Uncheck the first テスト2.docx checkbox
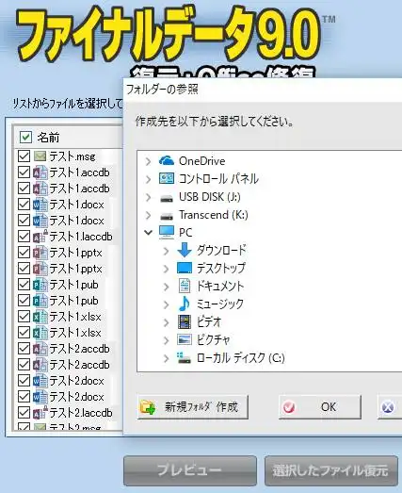This screenshot has width=402, height=493. [x=24, y=381]
